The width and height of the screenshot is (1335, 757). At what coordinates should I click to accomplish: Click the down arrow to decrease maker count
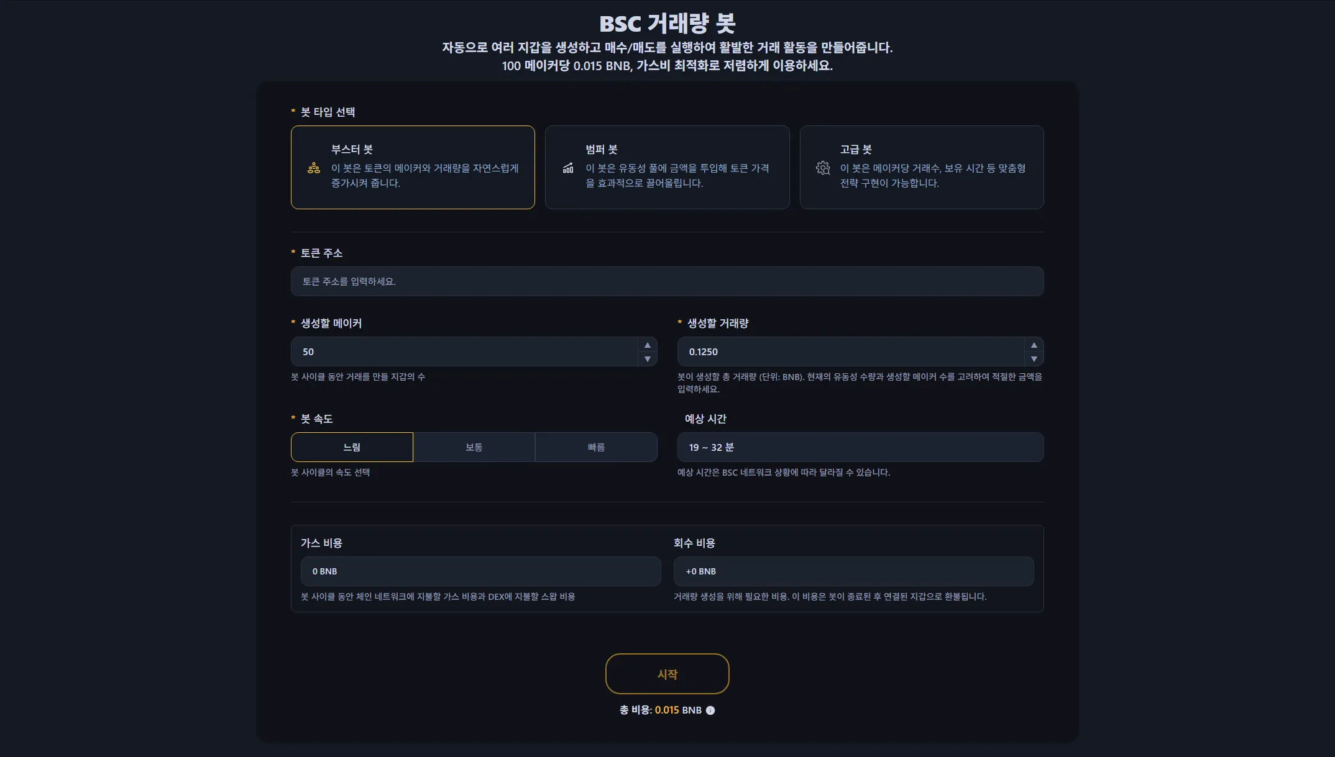[646, 359]
